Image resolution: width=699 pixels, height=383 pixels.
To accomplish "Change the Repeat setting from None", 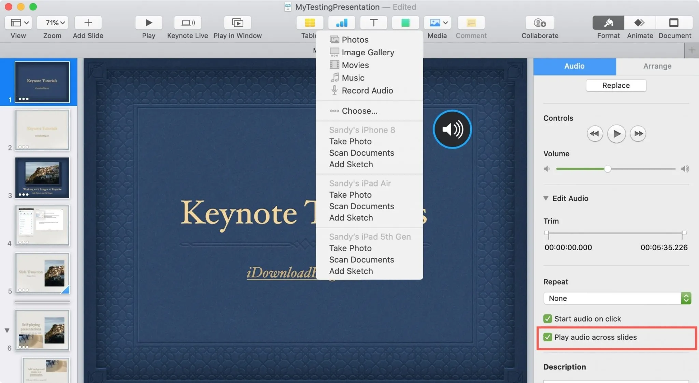I will pos(615,298).
